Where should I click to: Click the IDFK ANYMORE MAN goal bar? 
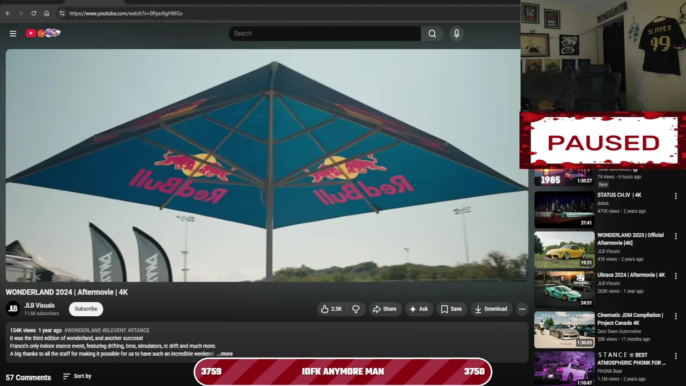(343, 372)
